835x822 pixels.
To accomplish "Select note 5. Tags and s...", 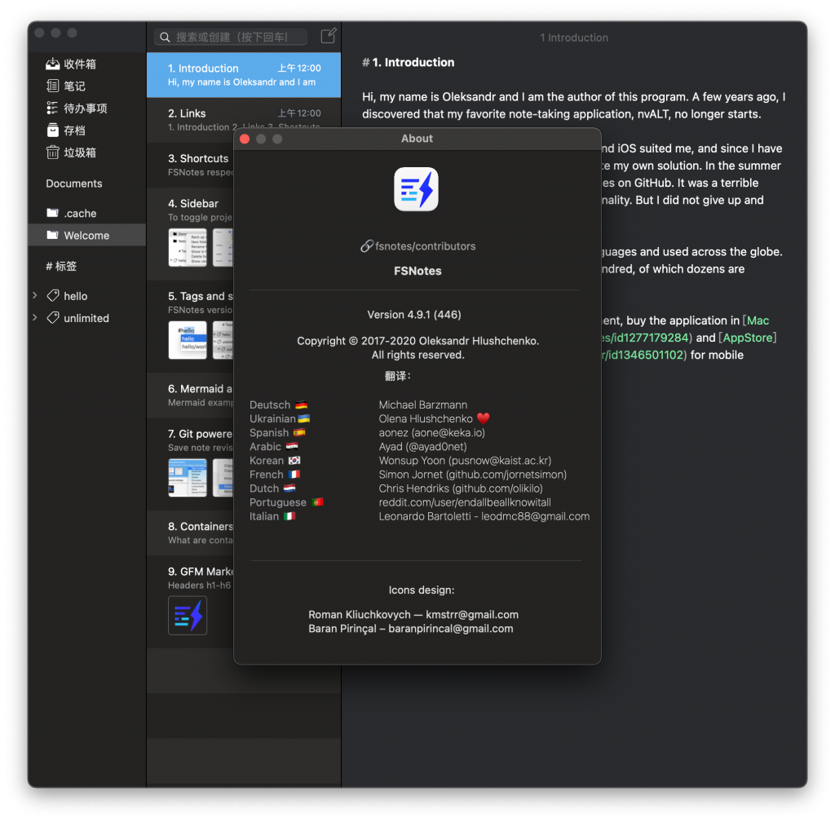I will 191,326.
